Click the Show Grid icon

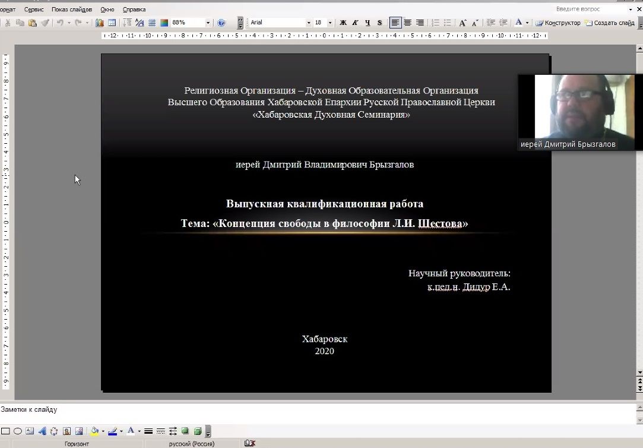pyautogui.click(x=152, y=23)
